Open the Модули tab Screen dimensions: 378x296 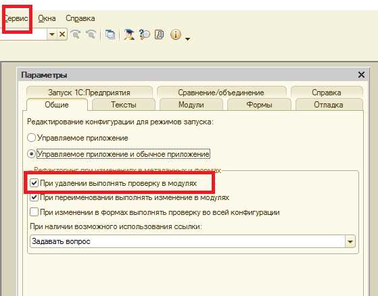191,105
